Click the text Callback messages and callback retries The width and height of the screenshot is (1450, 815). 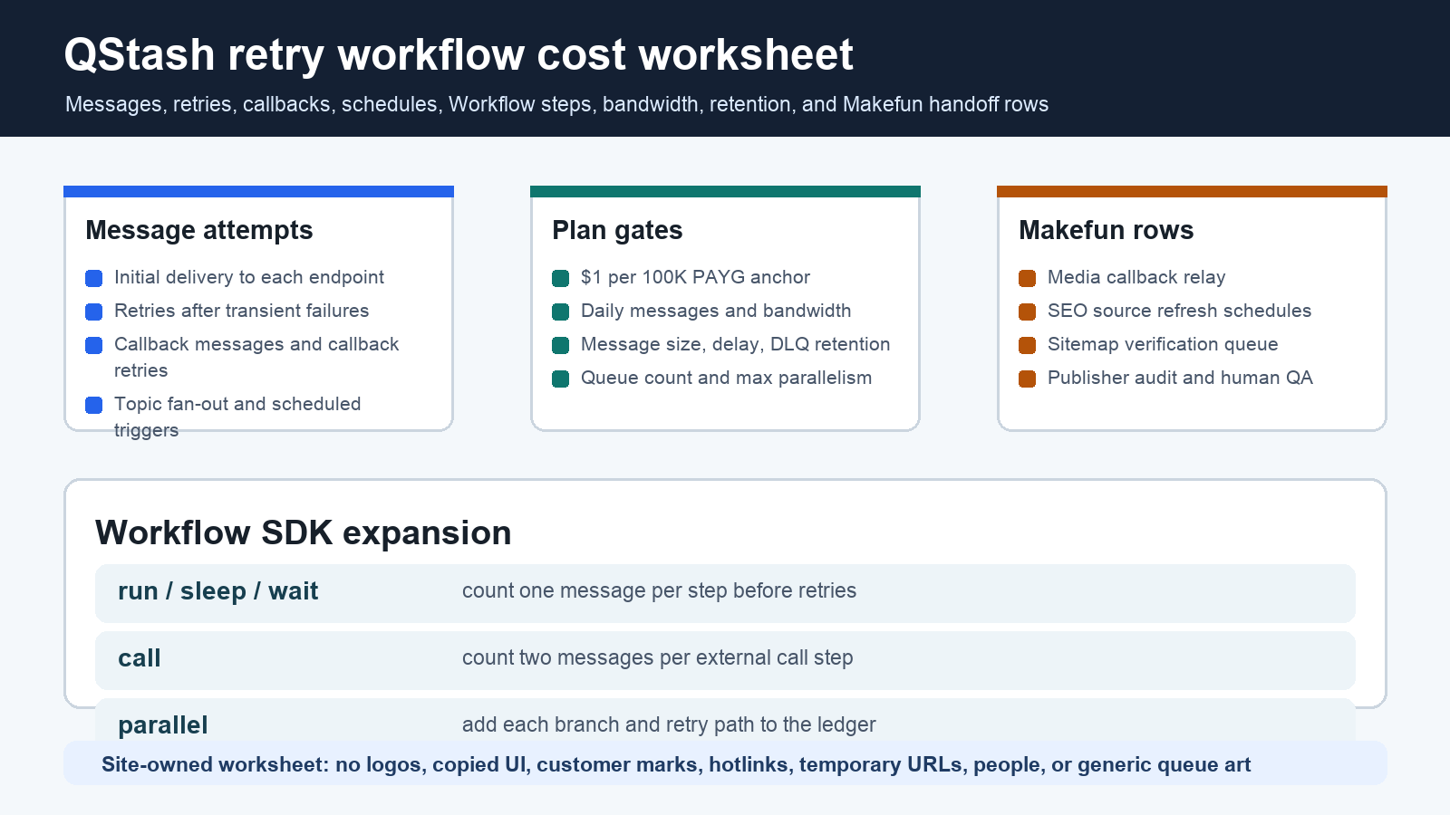(256, 357)
